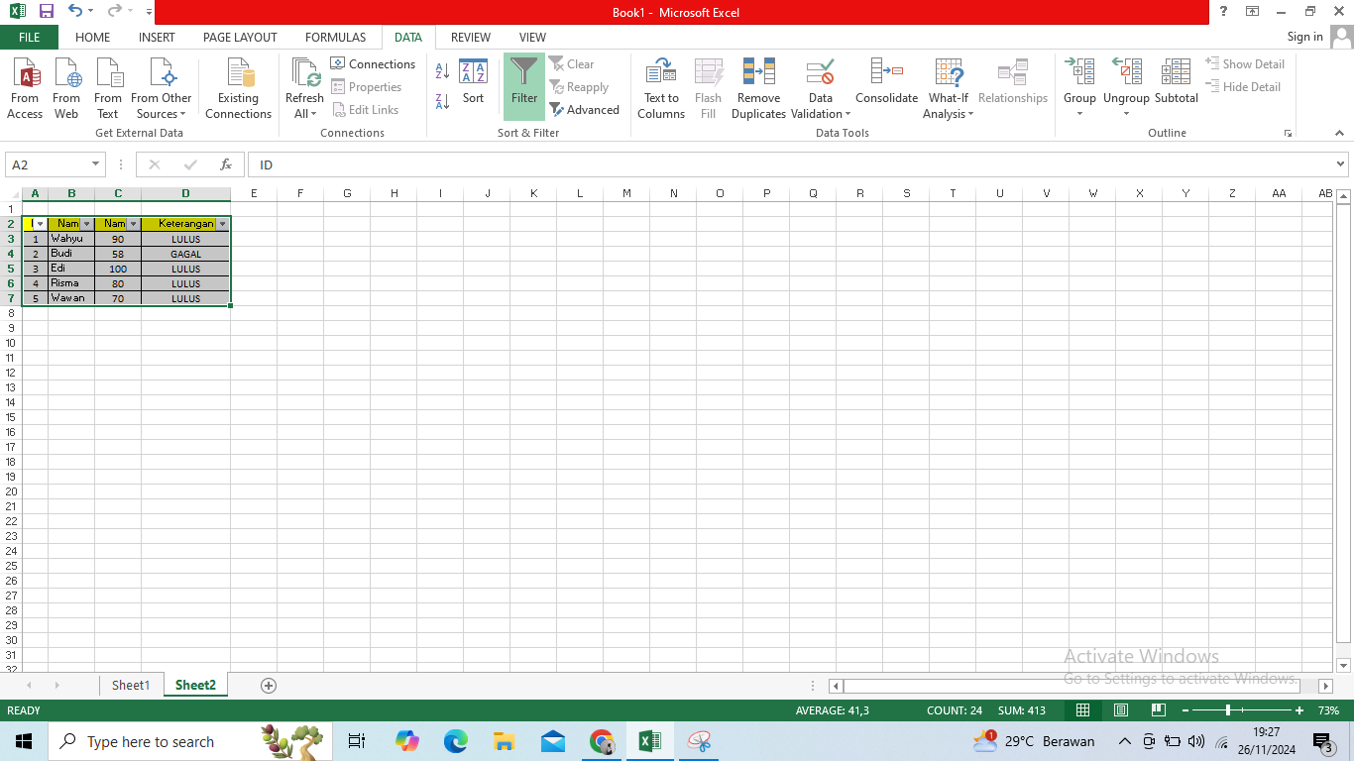1354x761 pixels.
Task: Undo the last action
Action: pyautogui.click(x=75, y=12)
